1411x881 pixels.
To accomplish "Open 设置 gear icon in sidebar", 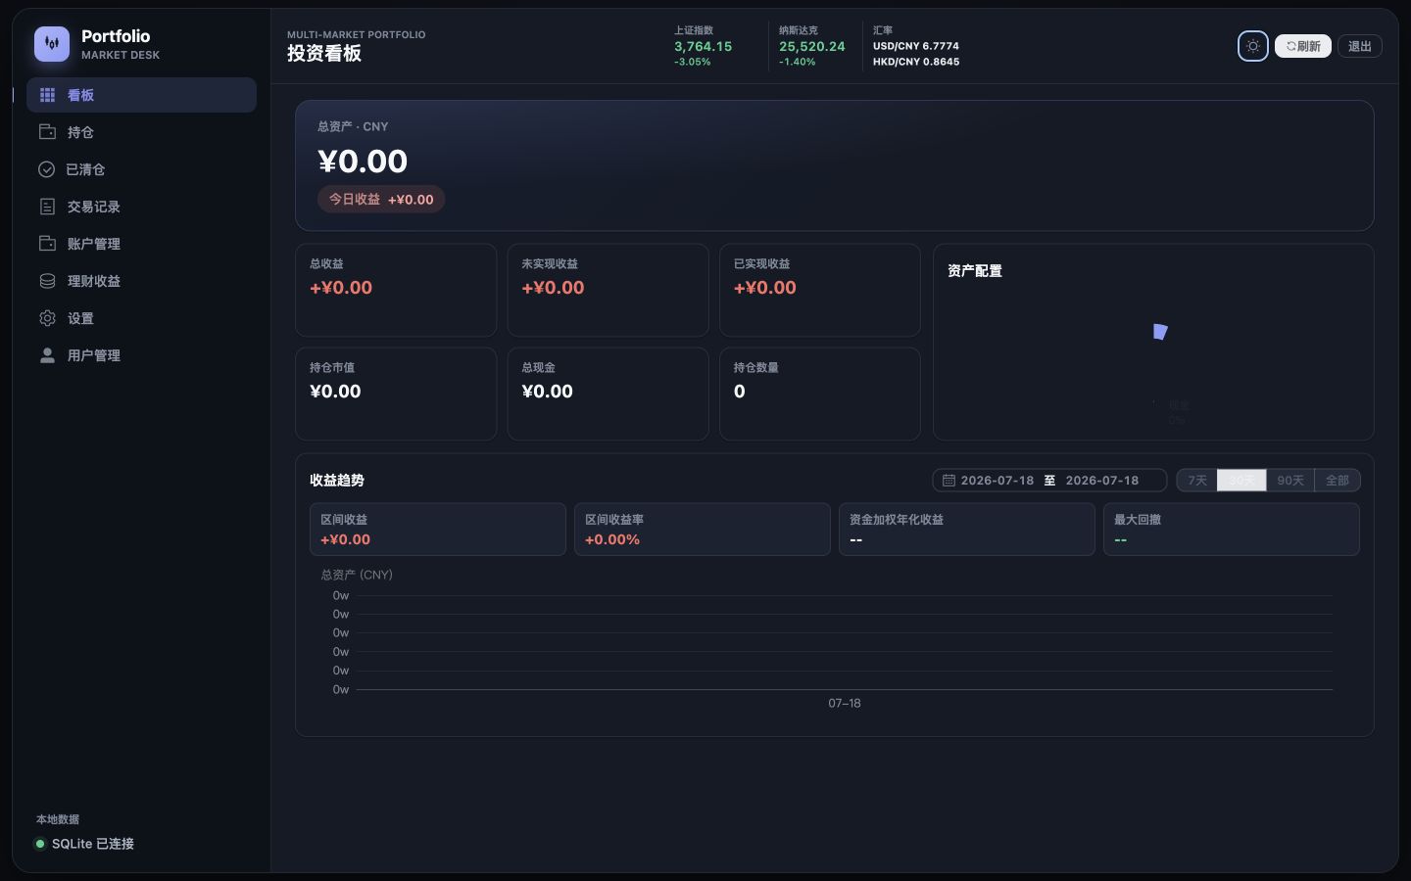I will pyautogui.click(x=47, y=318).
